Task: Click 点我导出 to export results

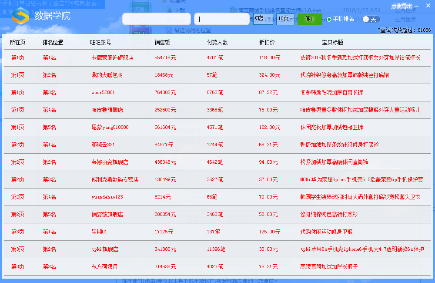Action: [x=401, y=6]
